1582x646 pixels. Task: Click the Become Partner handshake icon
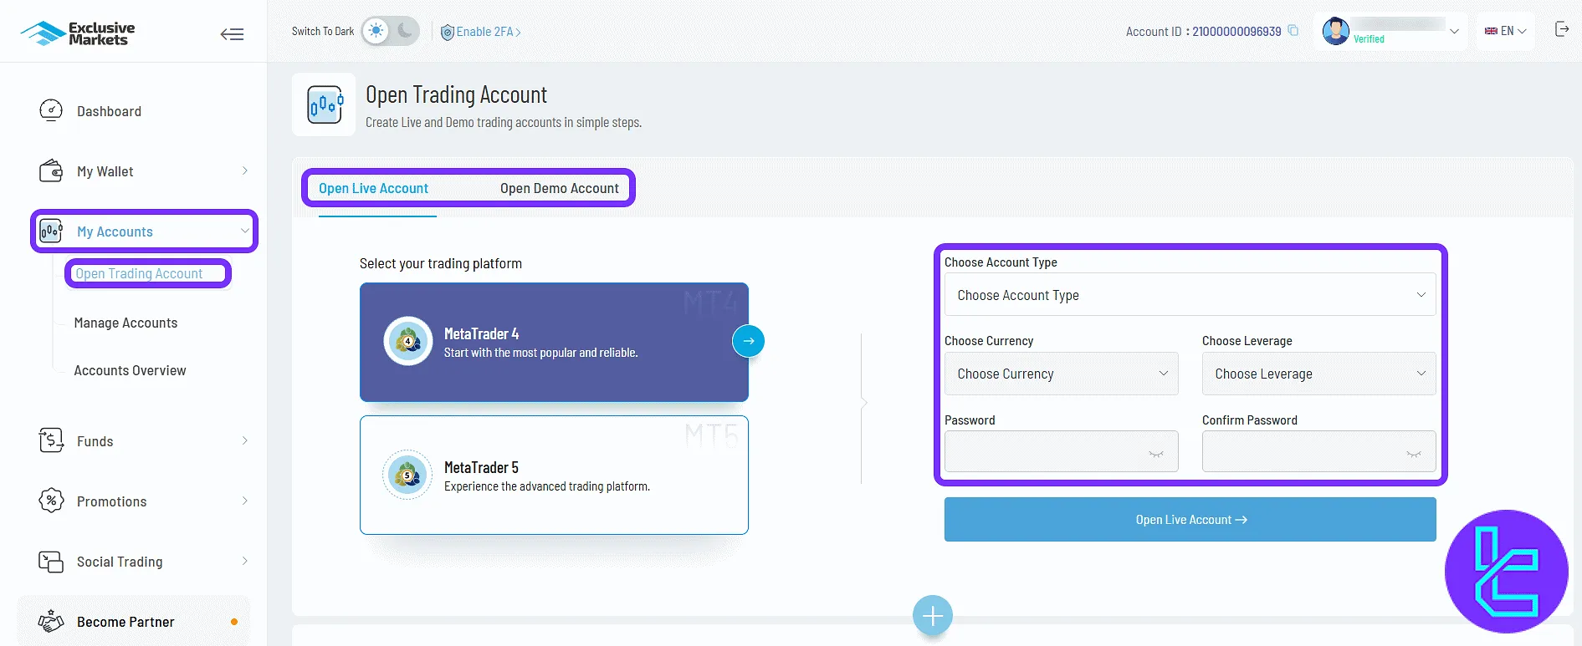[x=51, y=621]
